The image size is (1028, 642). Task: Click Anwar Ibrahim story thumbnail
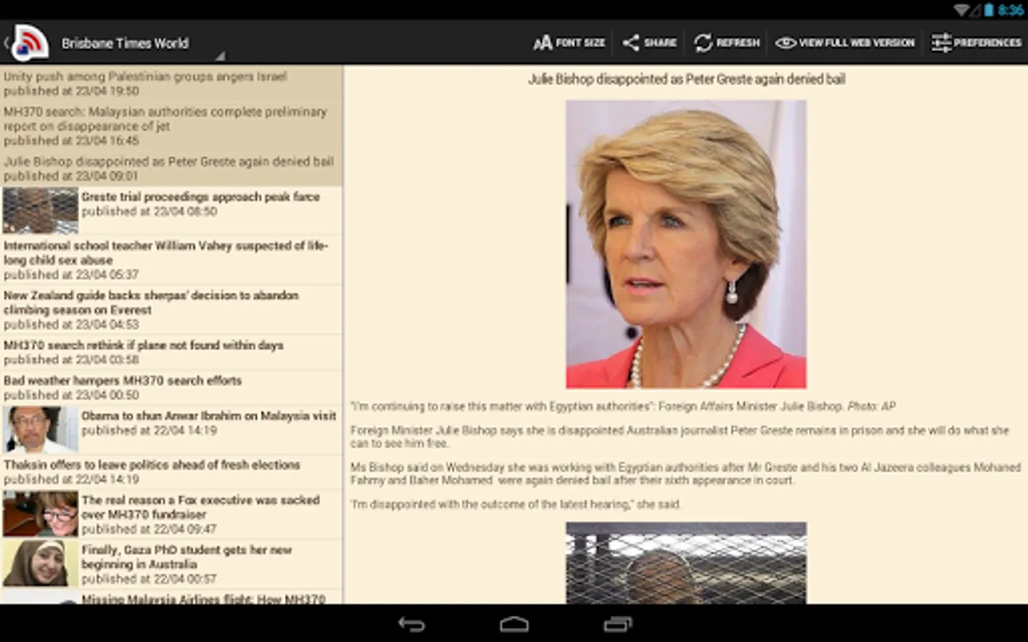(40, 429)
